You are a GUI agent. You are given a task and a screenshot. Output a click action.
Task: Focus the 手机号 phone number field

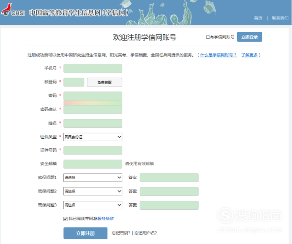point(93,69)
